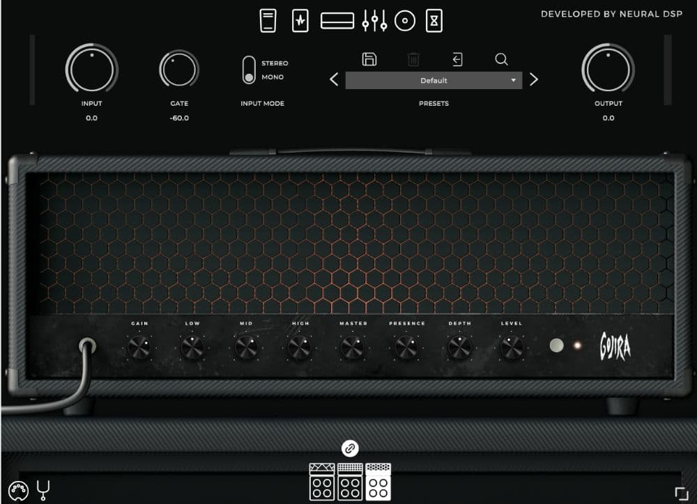This screenshot has height=504, width=697.
Task: Click the cabinet section icon
Action: [x=337, y=19]
